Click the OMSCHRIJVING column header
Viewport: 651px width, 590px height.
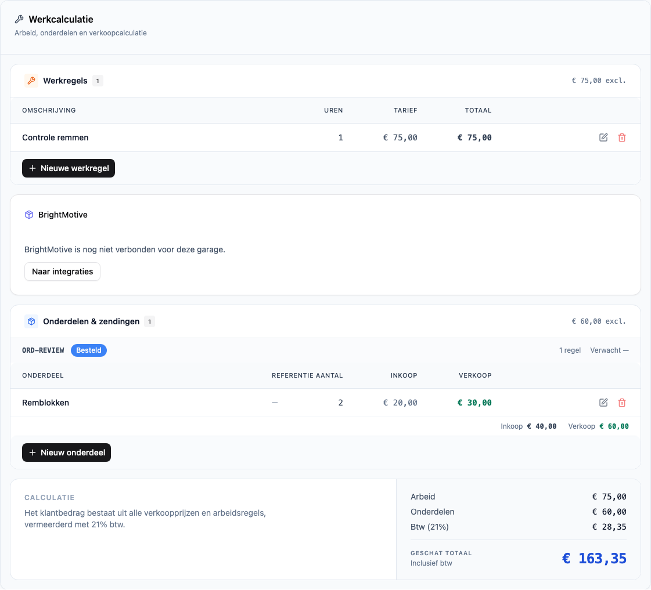tap(49, 110)
